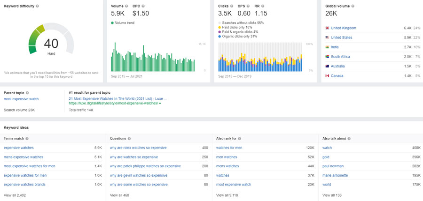Click help icon beside Parent topic
The image size is (423, 201).
click(27, 93)
